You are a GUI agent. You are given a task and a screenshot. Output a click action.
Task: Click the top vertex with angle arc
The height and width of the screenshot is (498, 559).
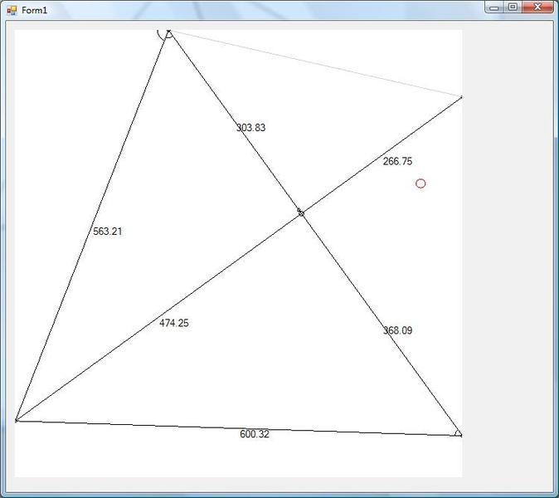tap(168, 33)
